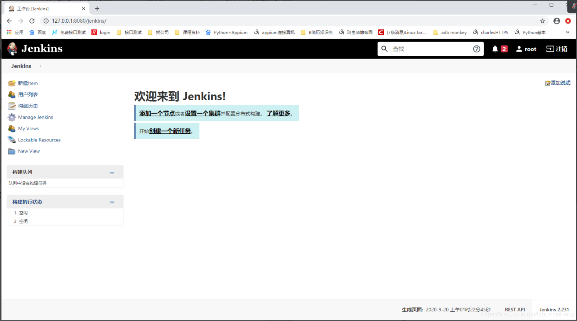Click the notification bell icon

[x=495, y=49]
